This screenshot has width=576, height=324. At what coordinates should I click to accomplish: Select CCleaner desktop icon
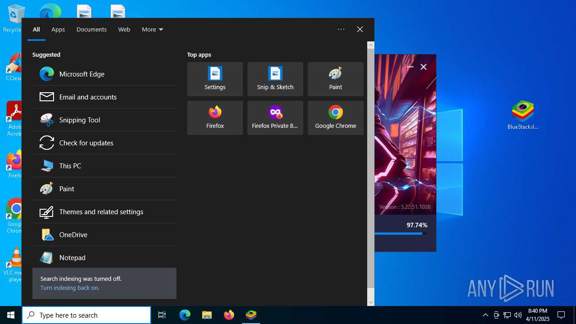tap(13, 67)
